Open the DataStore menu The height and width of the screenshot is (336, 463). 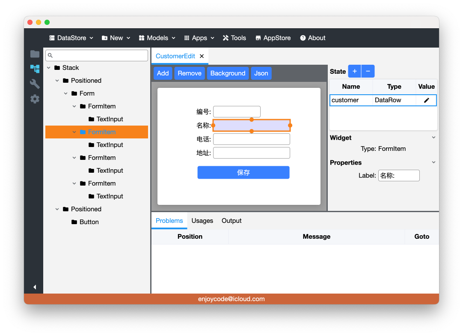coord(71,38)
